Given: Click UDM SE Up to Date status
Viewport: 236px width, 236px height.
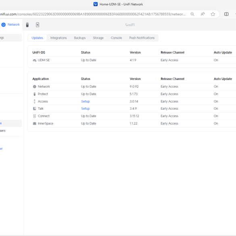Looking at the screenshot, I should 88,60.
